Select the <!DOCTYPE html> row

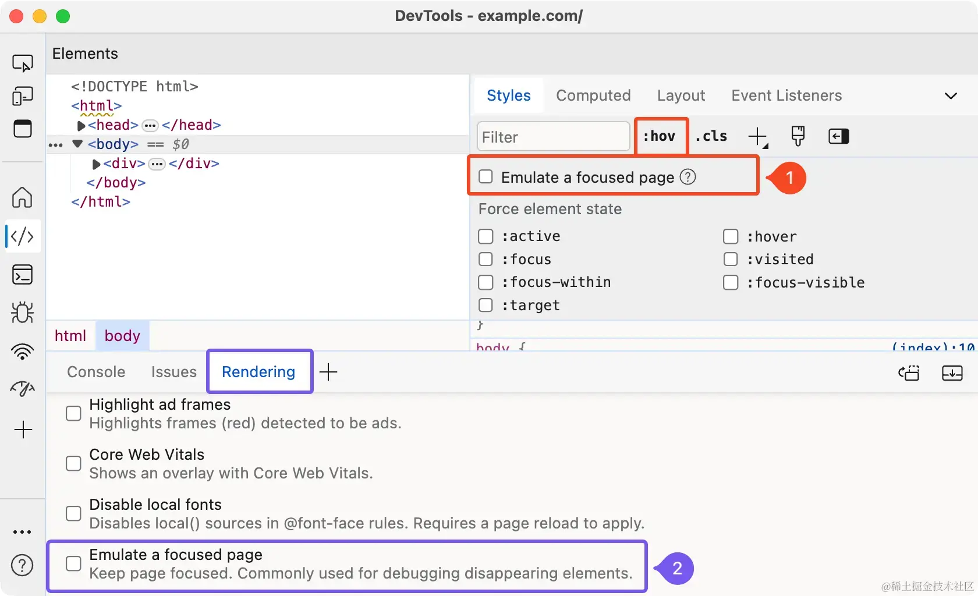(x=134, y=87)
